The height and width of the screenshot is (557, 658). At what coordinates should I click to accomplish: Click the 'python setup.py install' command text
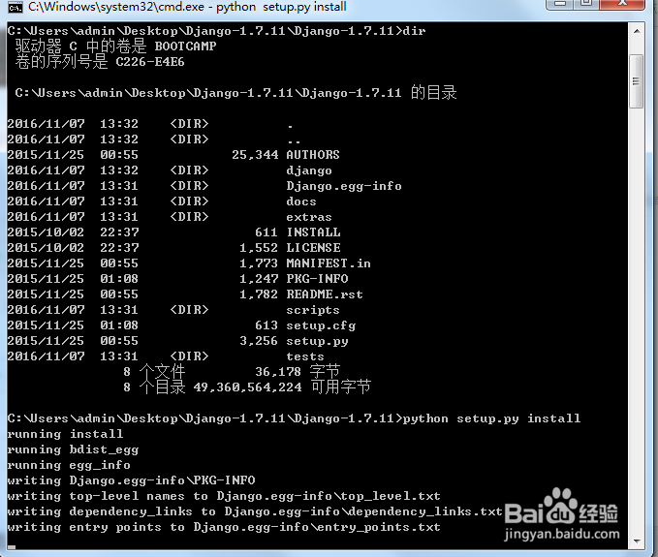[x=491, y=418]
